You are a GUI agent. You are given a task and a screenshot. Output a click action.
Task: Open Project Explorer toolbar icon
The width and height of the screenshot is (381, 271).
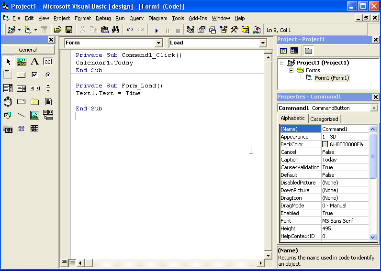click(x=190, y=30)
